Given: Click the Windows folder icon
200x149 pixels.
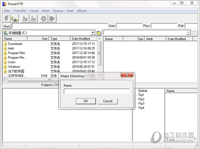Looking at the screenshot, I should click(5, 67).
